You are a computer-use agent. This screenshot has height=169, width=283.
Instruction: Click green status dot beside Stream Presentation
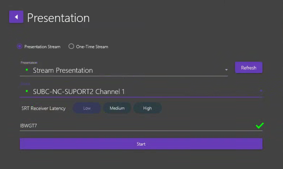[27, 70]
